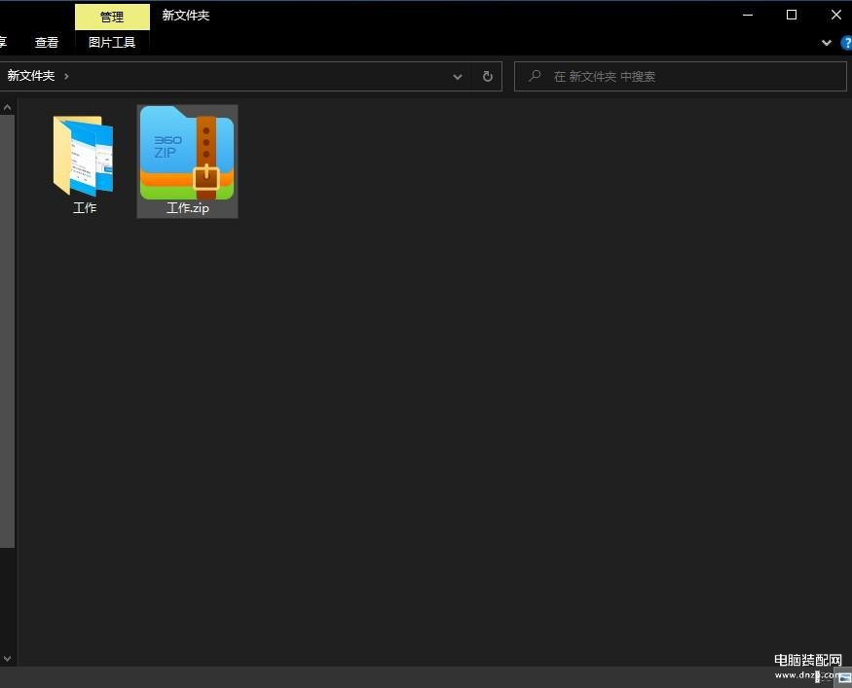The width and height of the screenshot is (852, 688).
Task: Expand the 新文件夹 breadcrumb chevron
Action: pyautogui.click(x=66, y=76)
